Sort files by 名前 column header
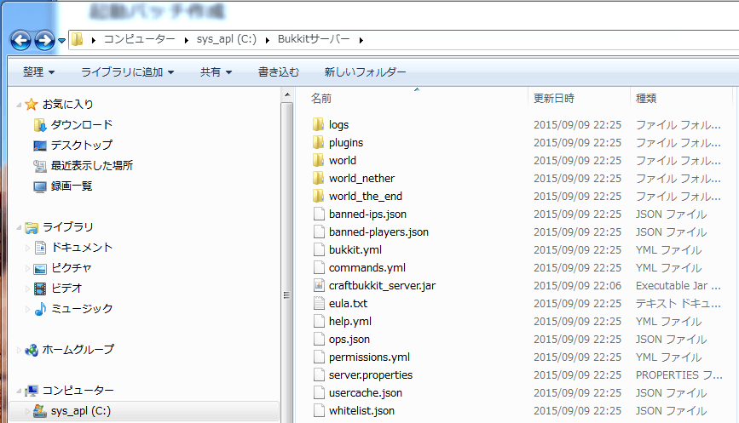The width and height of the screenshot is (739, 423). [322, 99]
